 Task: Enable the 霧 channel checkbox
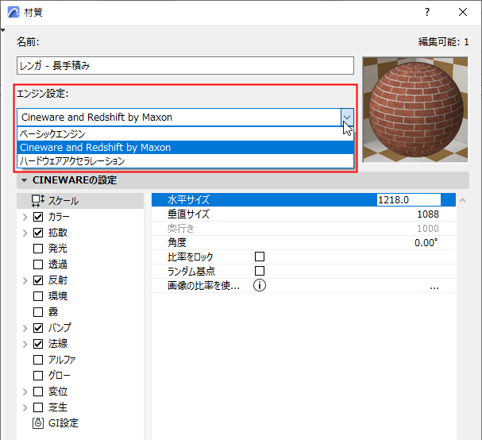[x=38, y=312]
